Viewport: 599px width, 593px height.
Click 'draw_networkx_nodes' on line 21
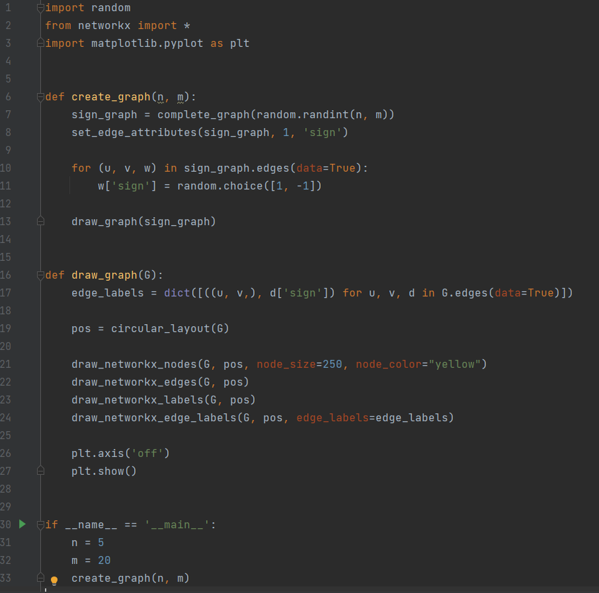click(134, 364)
